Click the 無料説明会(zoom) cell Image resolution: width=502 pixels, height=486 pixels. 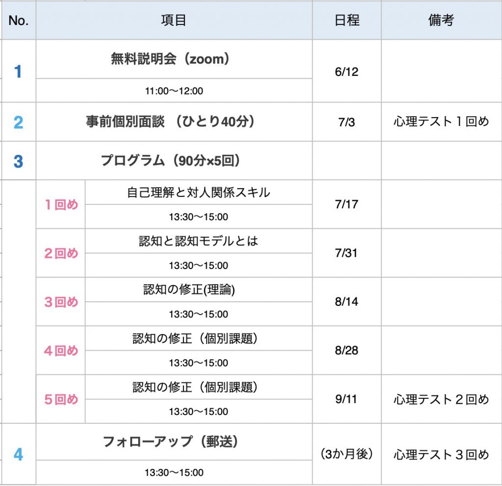[174, 59]
